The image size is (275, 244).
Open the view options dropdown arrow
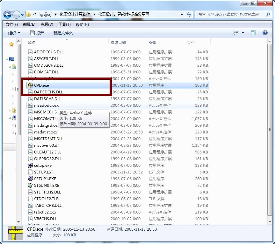pos(243,33)
